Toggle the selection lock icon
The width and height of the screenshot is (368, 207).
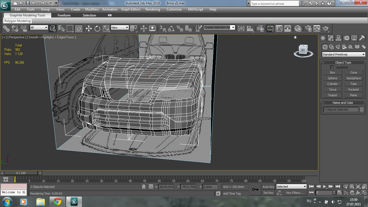pyautogui.click(x=144, y=187)
